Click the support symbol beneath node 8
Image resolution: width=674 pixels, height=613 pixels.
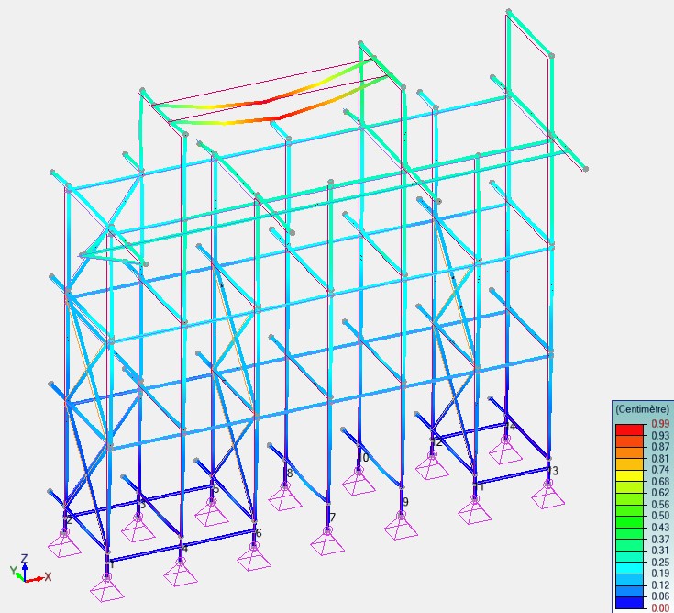285,498
